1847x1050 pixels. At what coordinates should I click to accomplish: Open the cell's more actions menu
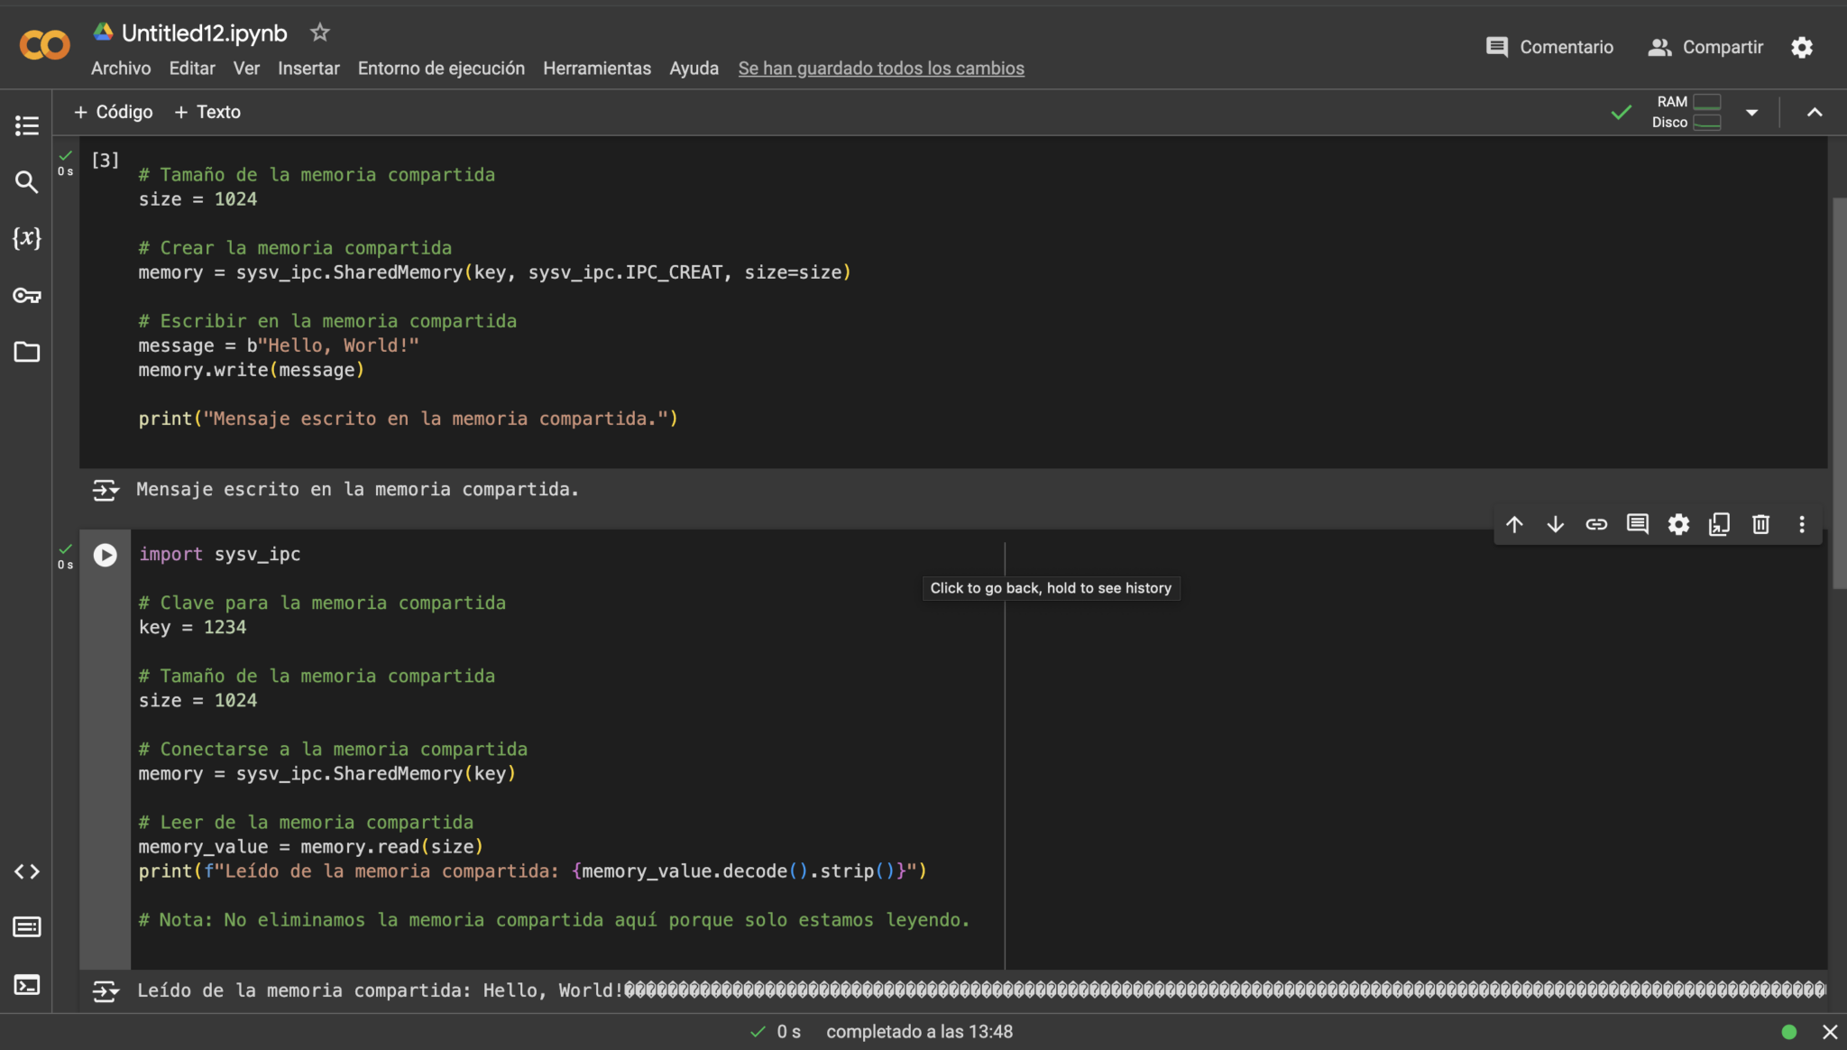(1801, 524)
